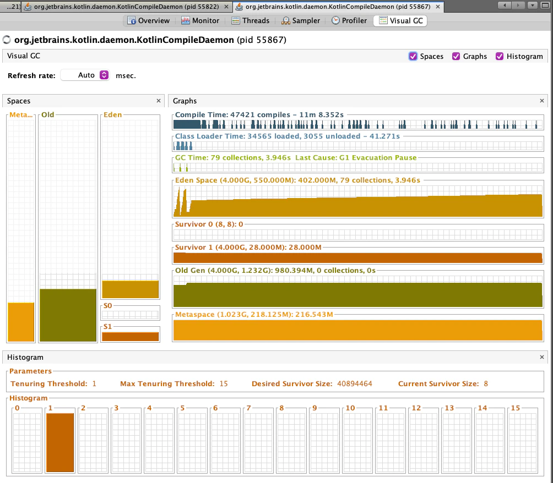Click the S1 survivor space bar
The height and width of the screenshot is (483, 553).
coord(130,337)
